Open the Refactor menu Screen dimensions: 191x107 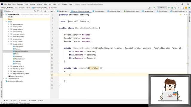[39, 4]
